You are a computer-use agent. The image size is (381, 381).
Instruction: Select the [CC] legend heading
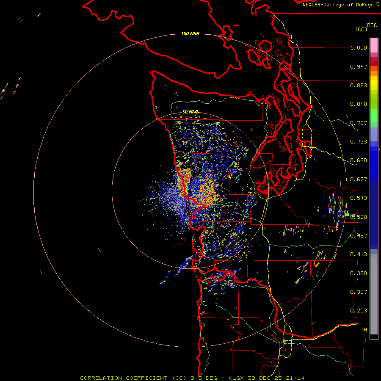[361, 29]
